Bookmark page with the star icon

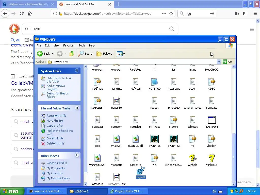click(171, 13)
